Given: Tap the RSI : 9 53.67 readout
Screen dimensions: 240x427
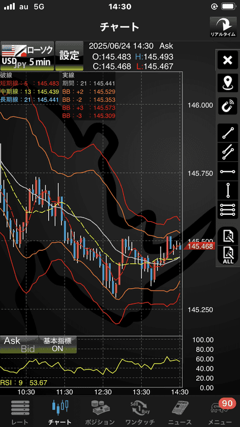Looking at the screenshot, I should [24, 383].
